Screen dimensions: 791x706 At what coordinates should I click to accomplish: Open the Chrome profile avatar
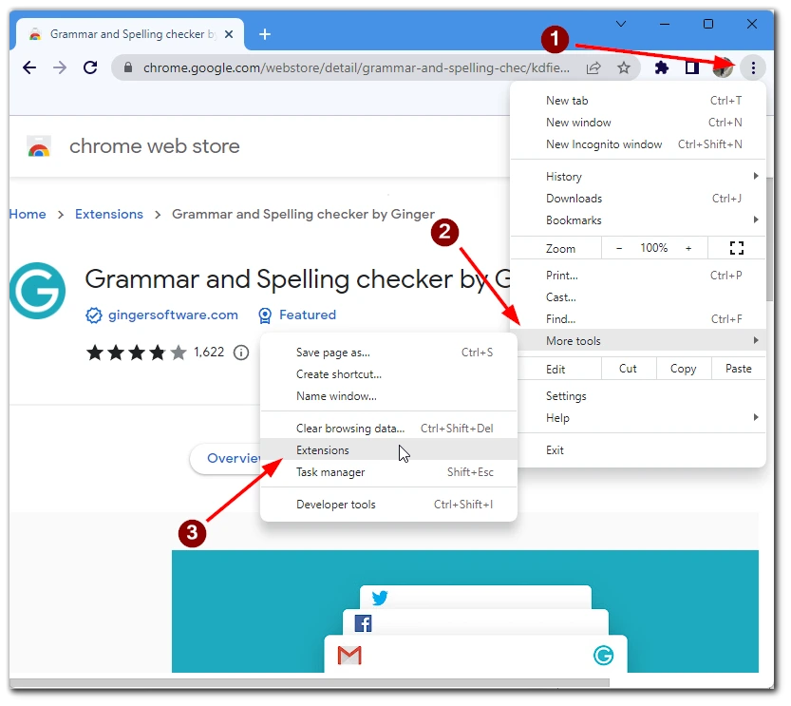tap(723, 67)
